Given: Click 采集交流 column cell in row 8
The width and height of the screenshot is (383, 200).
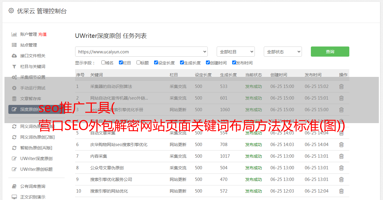Looking at the screenshot, I should pyautogui.click(x=178, y=168).
